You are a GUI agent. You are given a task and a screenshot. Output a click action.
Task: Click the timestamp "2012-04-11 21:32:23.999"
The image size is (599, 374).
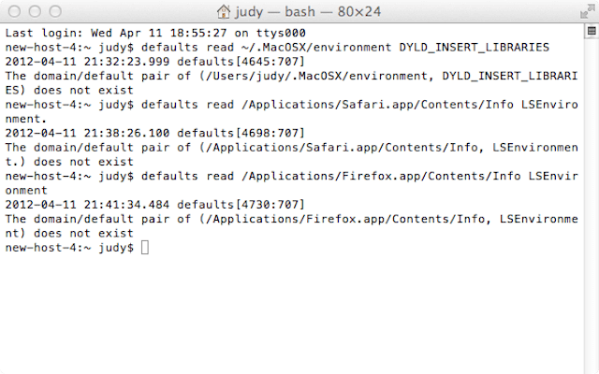(x=87, y=62)
